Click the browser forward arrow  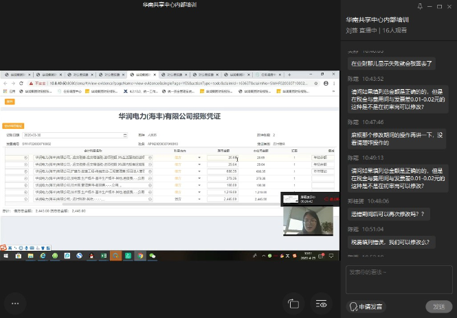(13, 84)
